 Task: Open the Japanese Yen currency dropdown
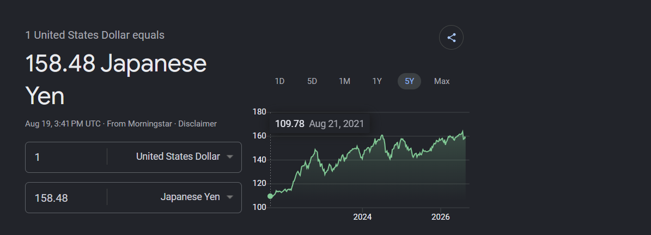(x=197, y=197)
